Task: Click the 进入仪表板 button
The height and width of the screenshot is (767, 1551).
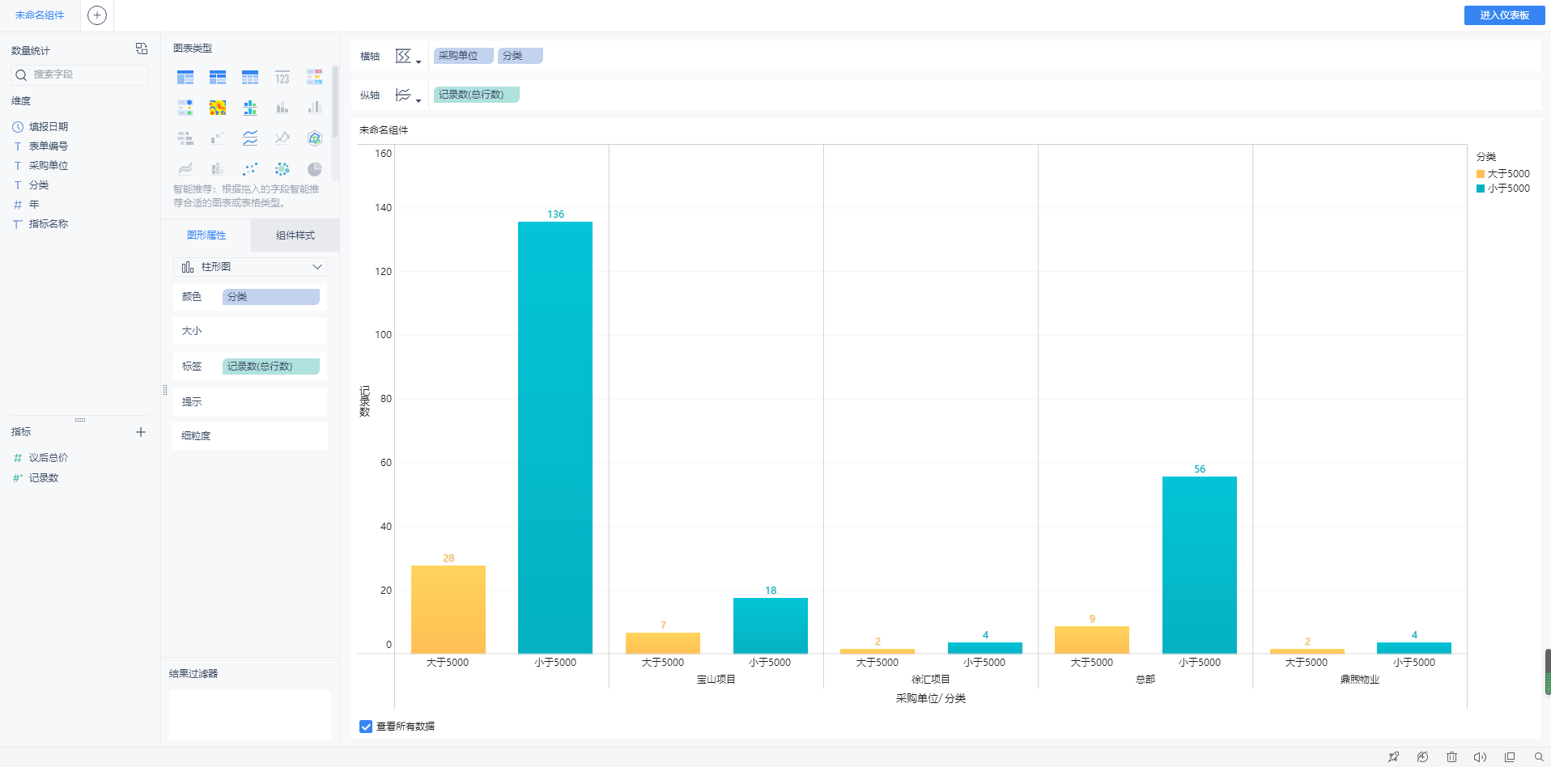Action: (1504, 15)
